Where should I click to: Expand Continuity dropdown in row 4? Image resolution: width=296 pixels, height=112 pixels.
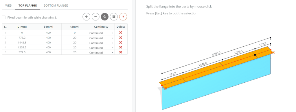[x=101, y=48]
